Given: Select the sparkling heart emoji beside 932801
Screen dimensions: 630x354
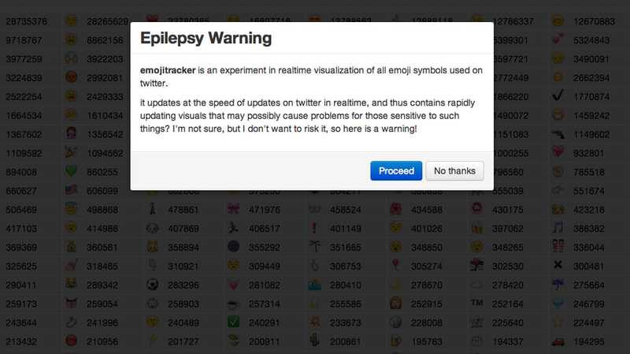Looking at the screenshot, I should click(558, 152).
